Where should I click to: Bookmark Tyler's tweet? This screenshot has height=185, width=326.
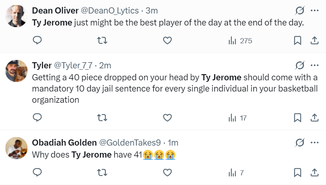tap(297, 118)
